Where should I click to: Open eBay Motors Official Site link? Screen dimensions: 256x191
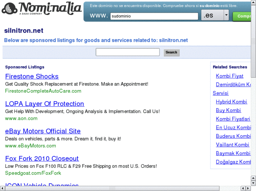point(43,131)
